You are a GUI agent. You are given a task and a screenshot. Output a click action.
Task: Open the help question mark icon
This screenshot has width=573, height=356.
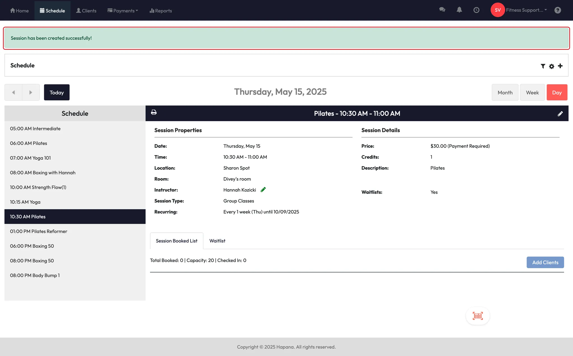[x=558, y=10]
